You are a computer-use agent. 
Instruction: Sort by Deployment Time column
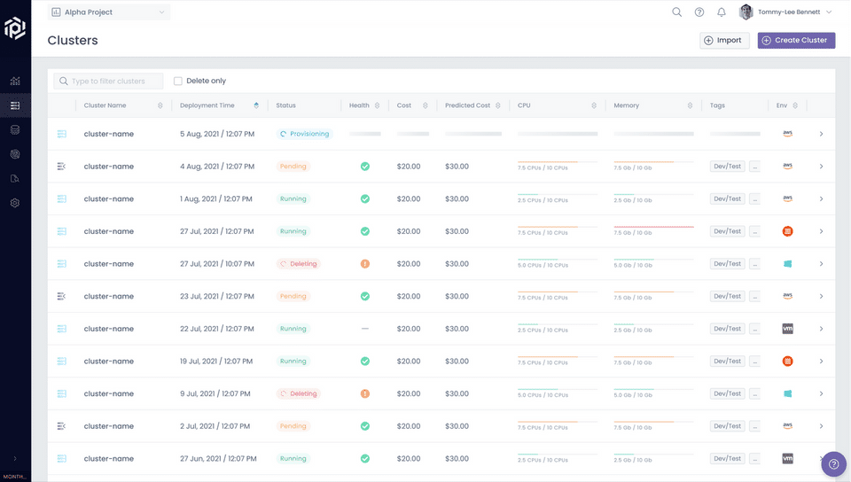coord(256,105)
